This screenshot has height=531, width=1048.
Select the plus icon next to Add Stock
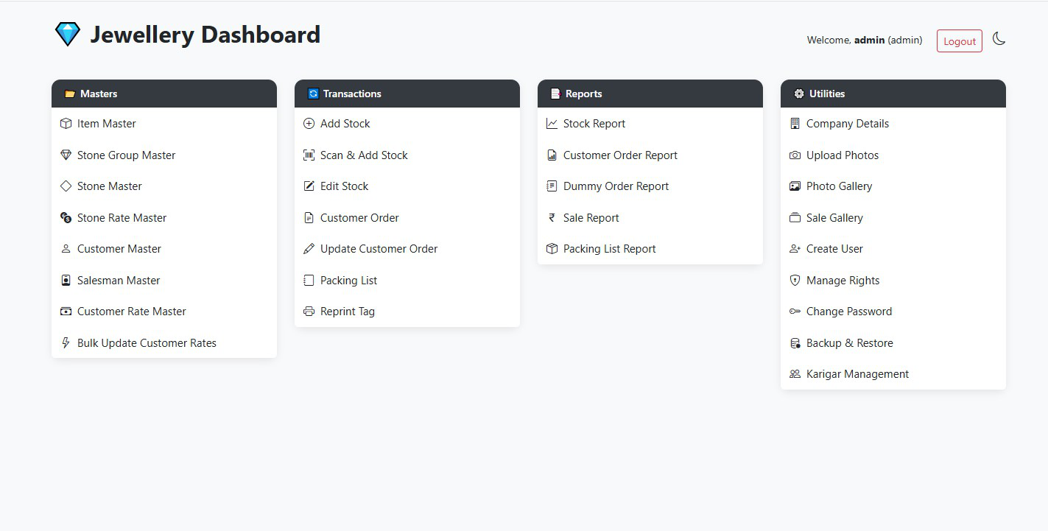tap(309, 123)
